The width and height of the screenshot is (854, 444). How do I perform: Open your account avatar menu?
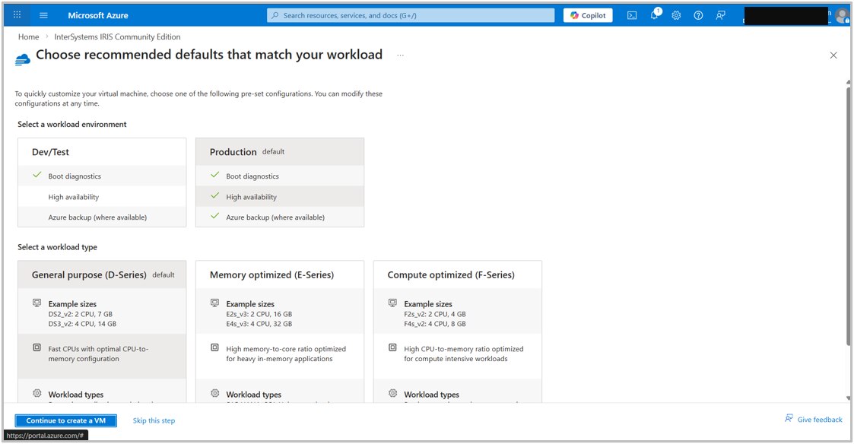(840, 14)
